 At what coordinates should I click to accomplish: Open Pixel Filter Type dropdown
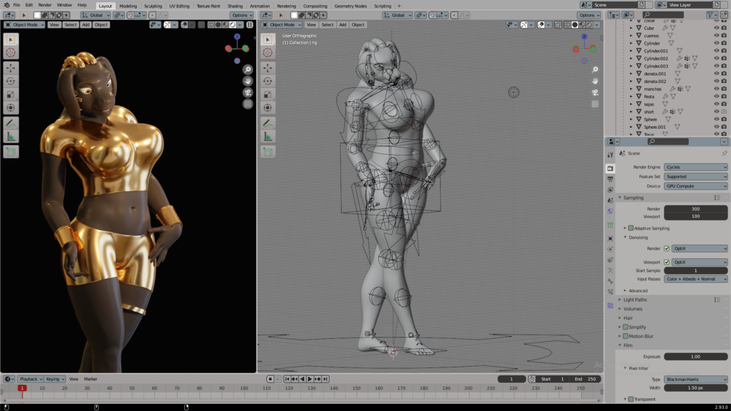click(x=695, y=379)
